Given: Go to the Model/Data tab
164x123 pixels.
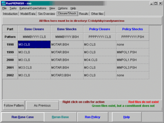Looking at the screenshot, I should (x=28, y=14).
